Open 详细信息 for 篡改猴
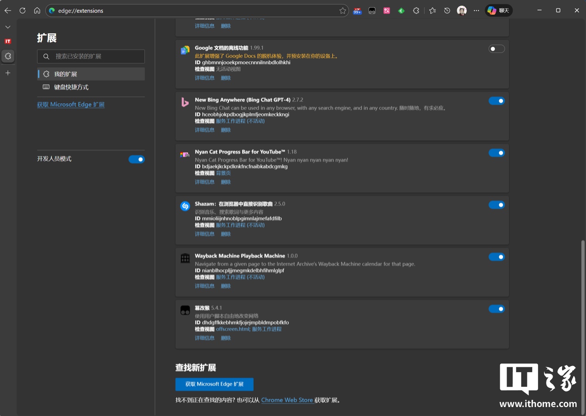 (x=205, y=338)
